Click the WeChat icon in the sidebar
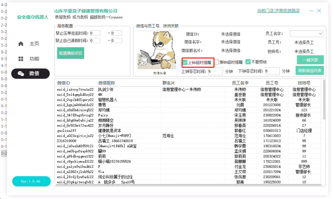 (x=21, y=73)
